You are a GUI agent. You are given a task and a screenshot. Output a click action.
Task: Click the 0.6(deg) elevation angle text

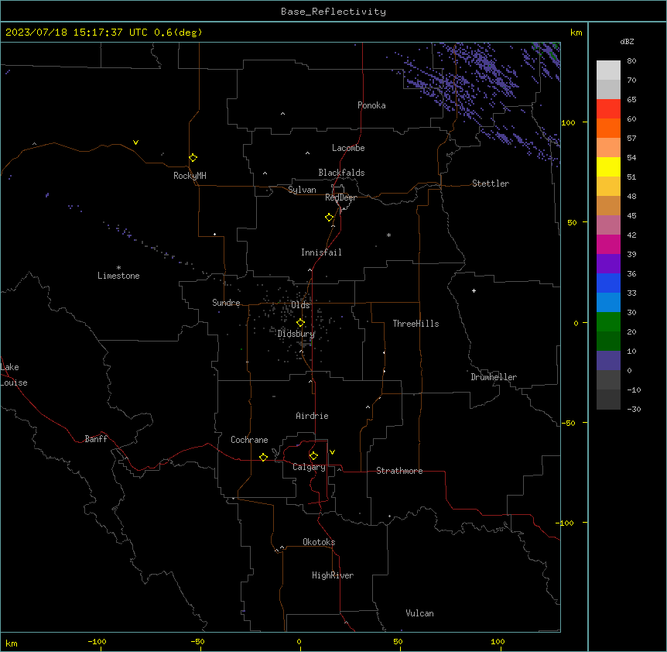178,33
